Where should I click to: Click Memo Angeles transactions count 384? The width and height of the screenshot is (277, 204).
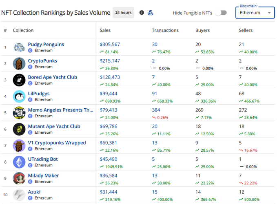156,110
